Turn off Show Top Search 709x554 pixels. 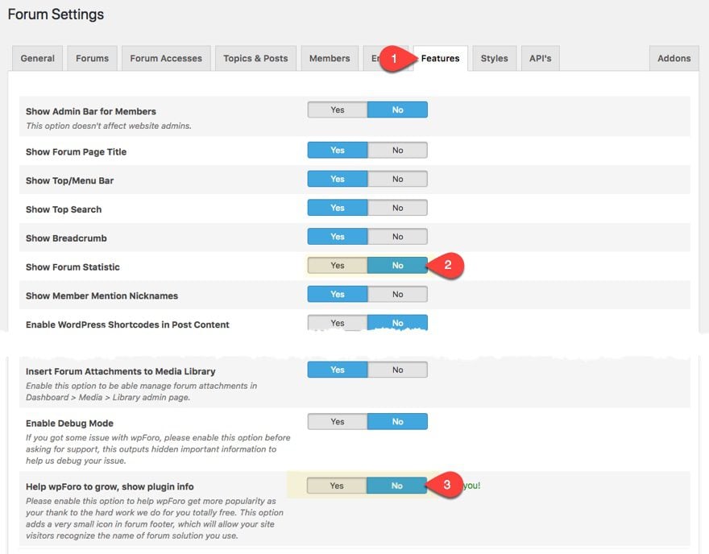click(x=397, y=208)
